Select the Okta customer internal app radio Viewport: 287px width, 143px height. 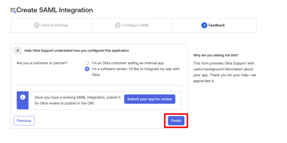[87, 63]
